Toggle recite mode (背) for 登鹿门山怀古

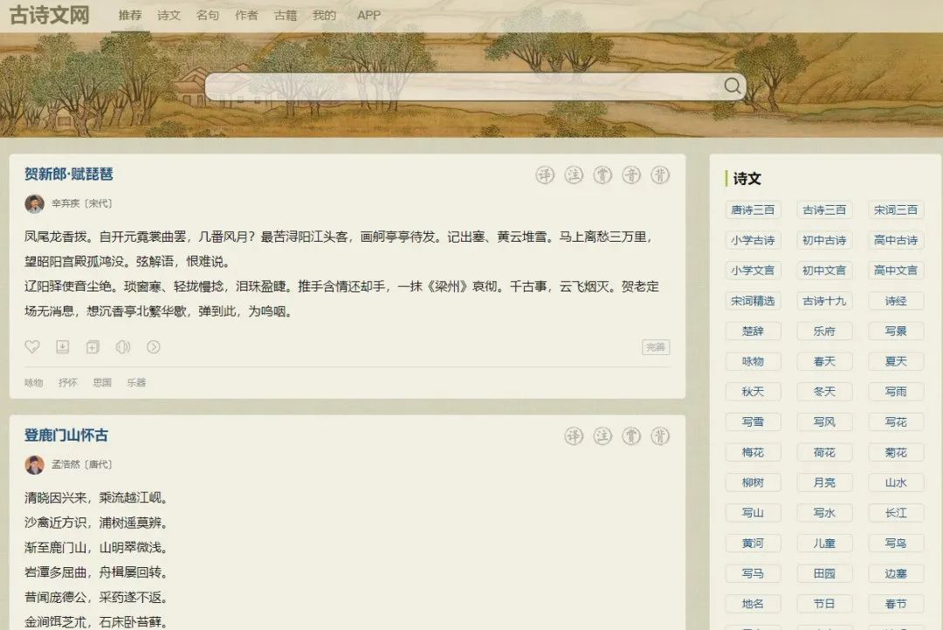tap(660, 435)
